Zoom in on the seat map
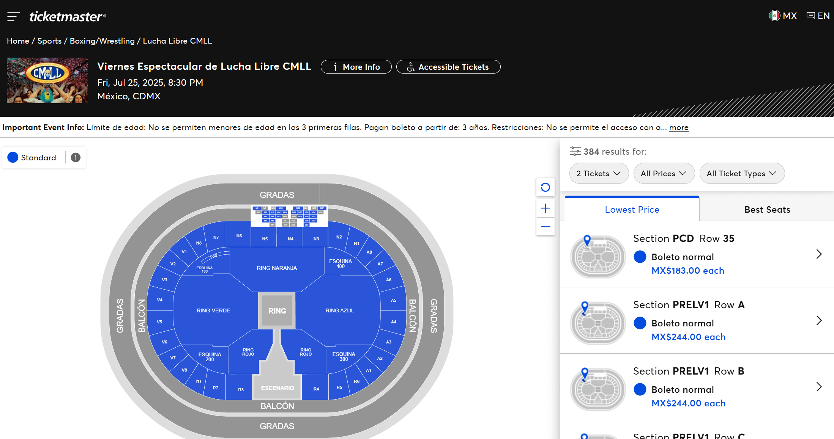 545,208
